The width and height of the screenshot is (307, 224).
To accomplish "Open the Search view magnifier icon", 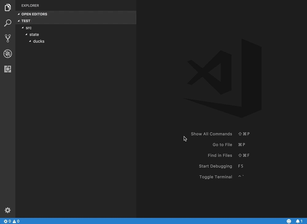I will pyautogui.click(x=8, y=23).
